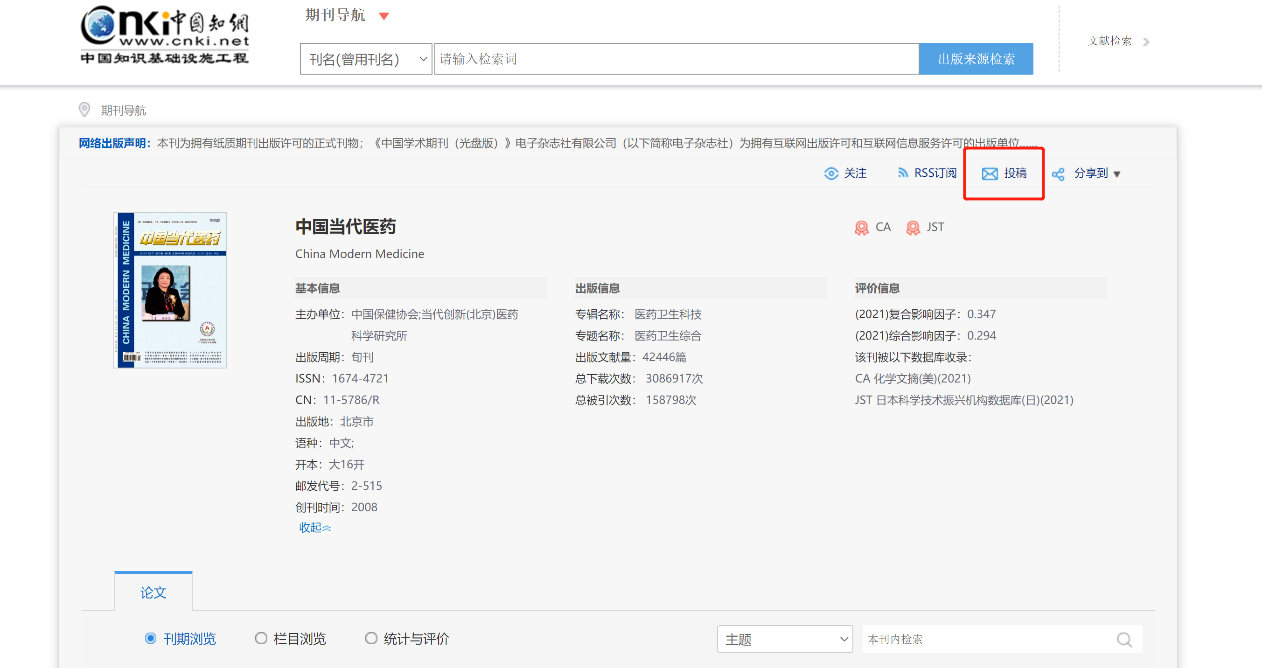Click the 投稿 envelope icon
The width and height of the screenshot is (1262, 668).
click(990, 174)
